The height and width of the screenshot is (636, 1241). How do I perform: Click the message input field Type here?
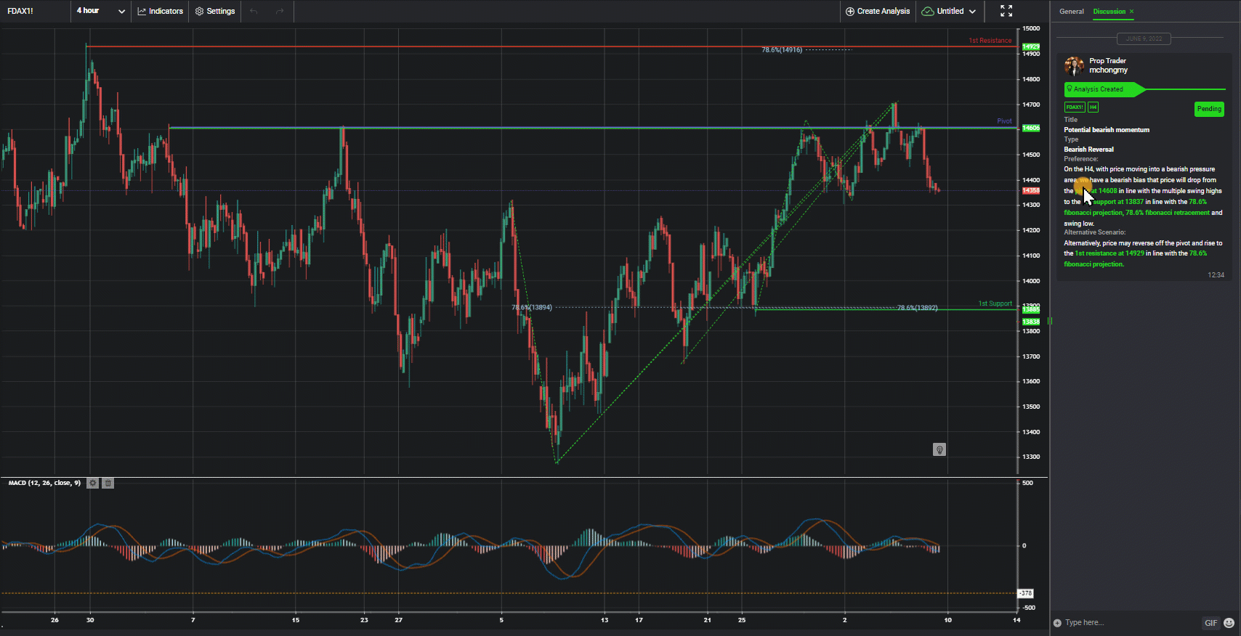click(1130, 623)
